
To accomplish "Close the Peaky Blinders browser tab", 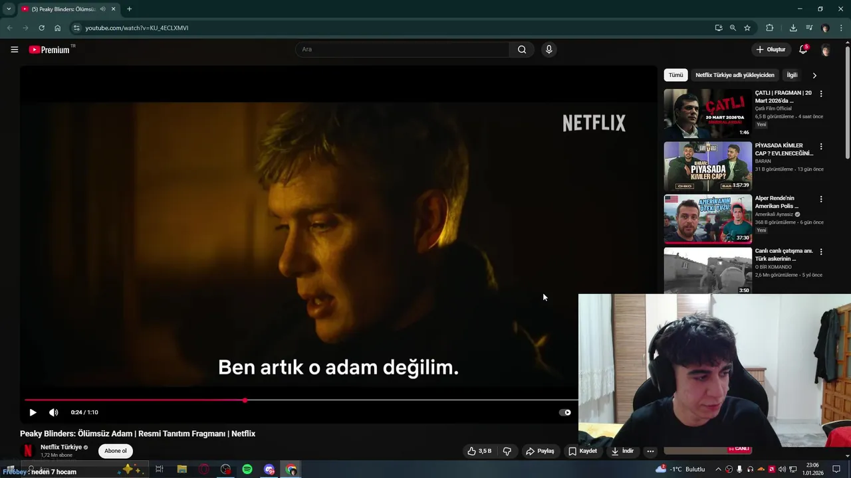I will 113,9.
